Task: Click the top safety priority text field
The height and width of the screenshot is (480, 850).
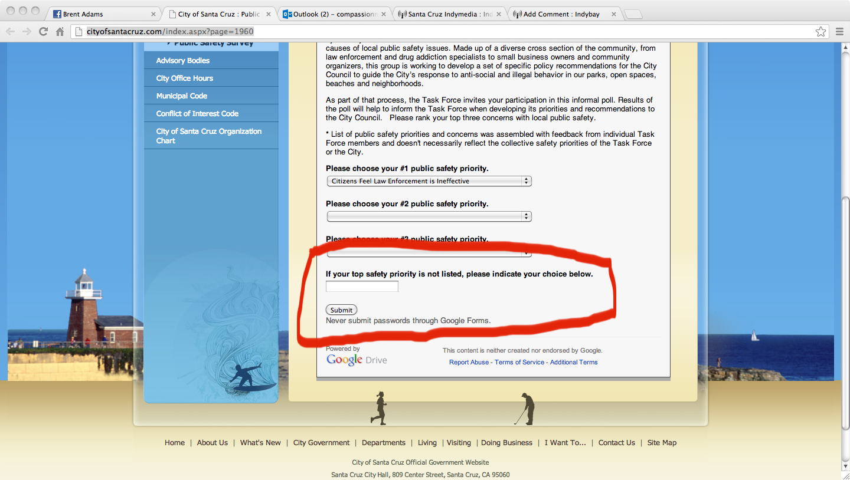Action: (362, 287)
